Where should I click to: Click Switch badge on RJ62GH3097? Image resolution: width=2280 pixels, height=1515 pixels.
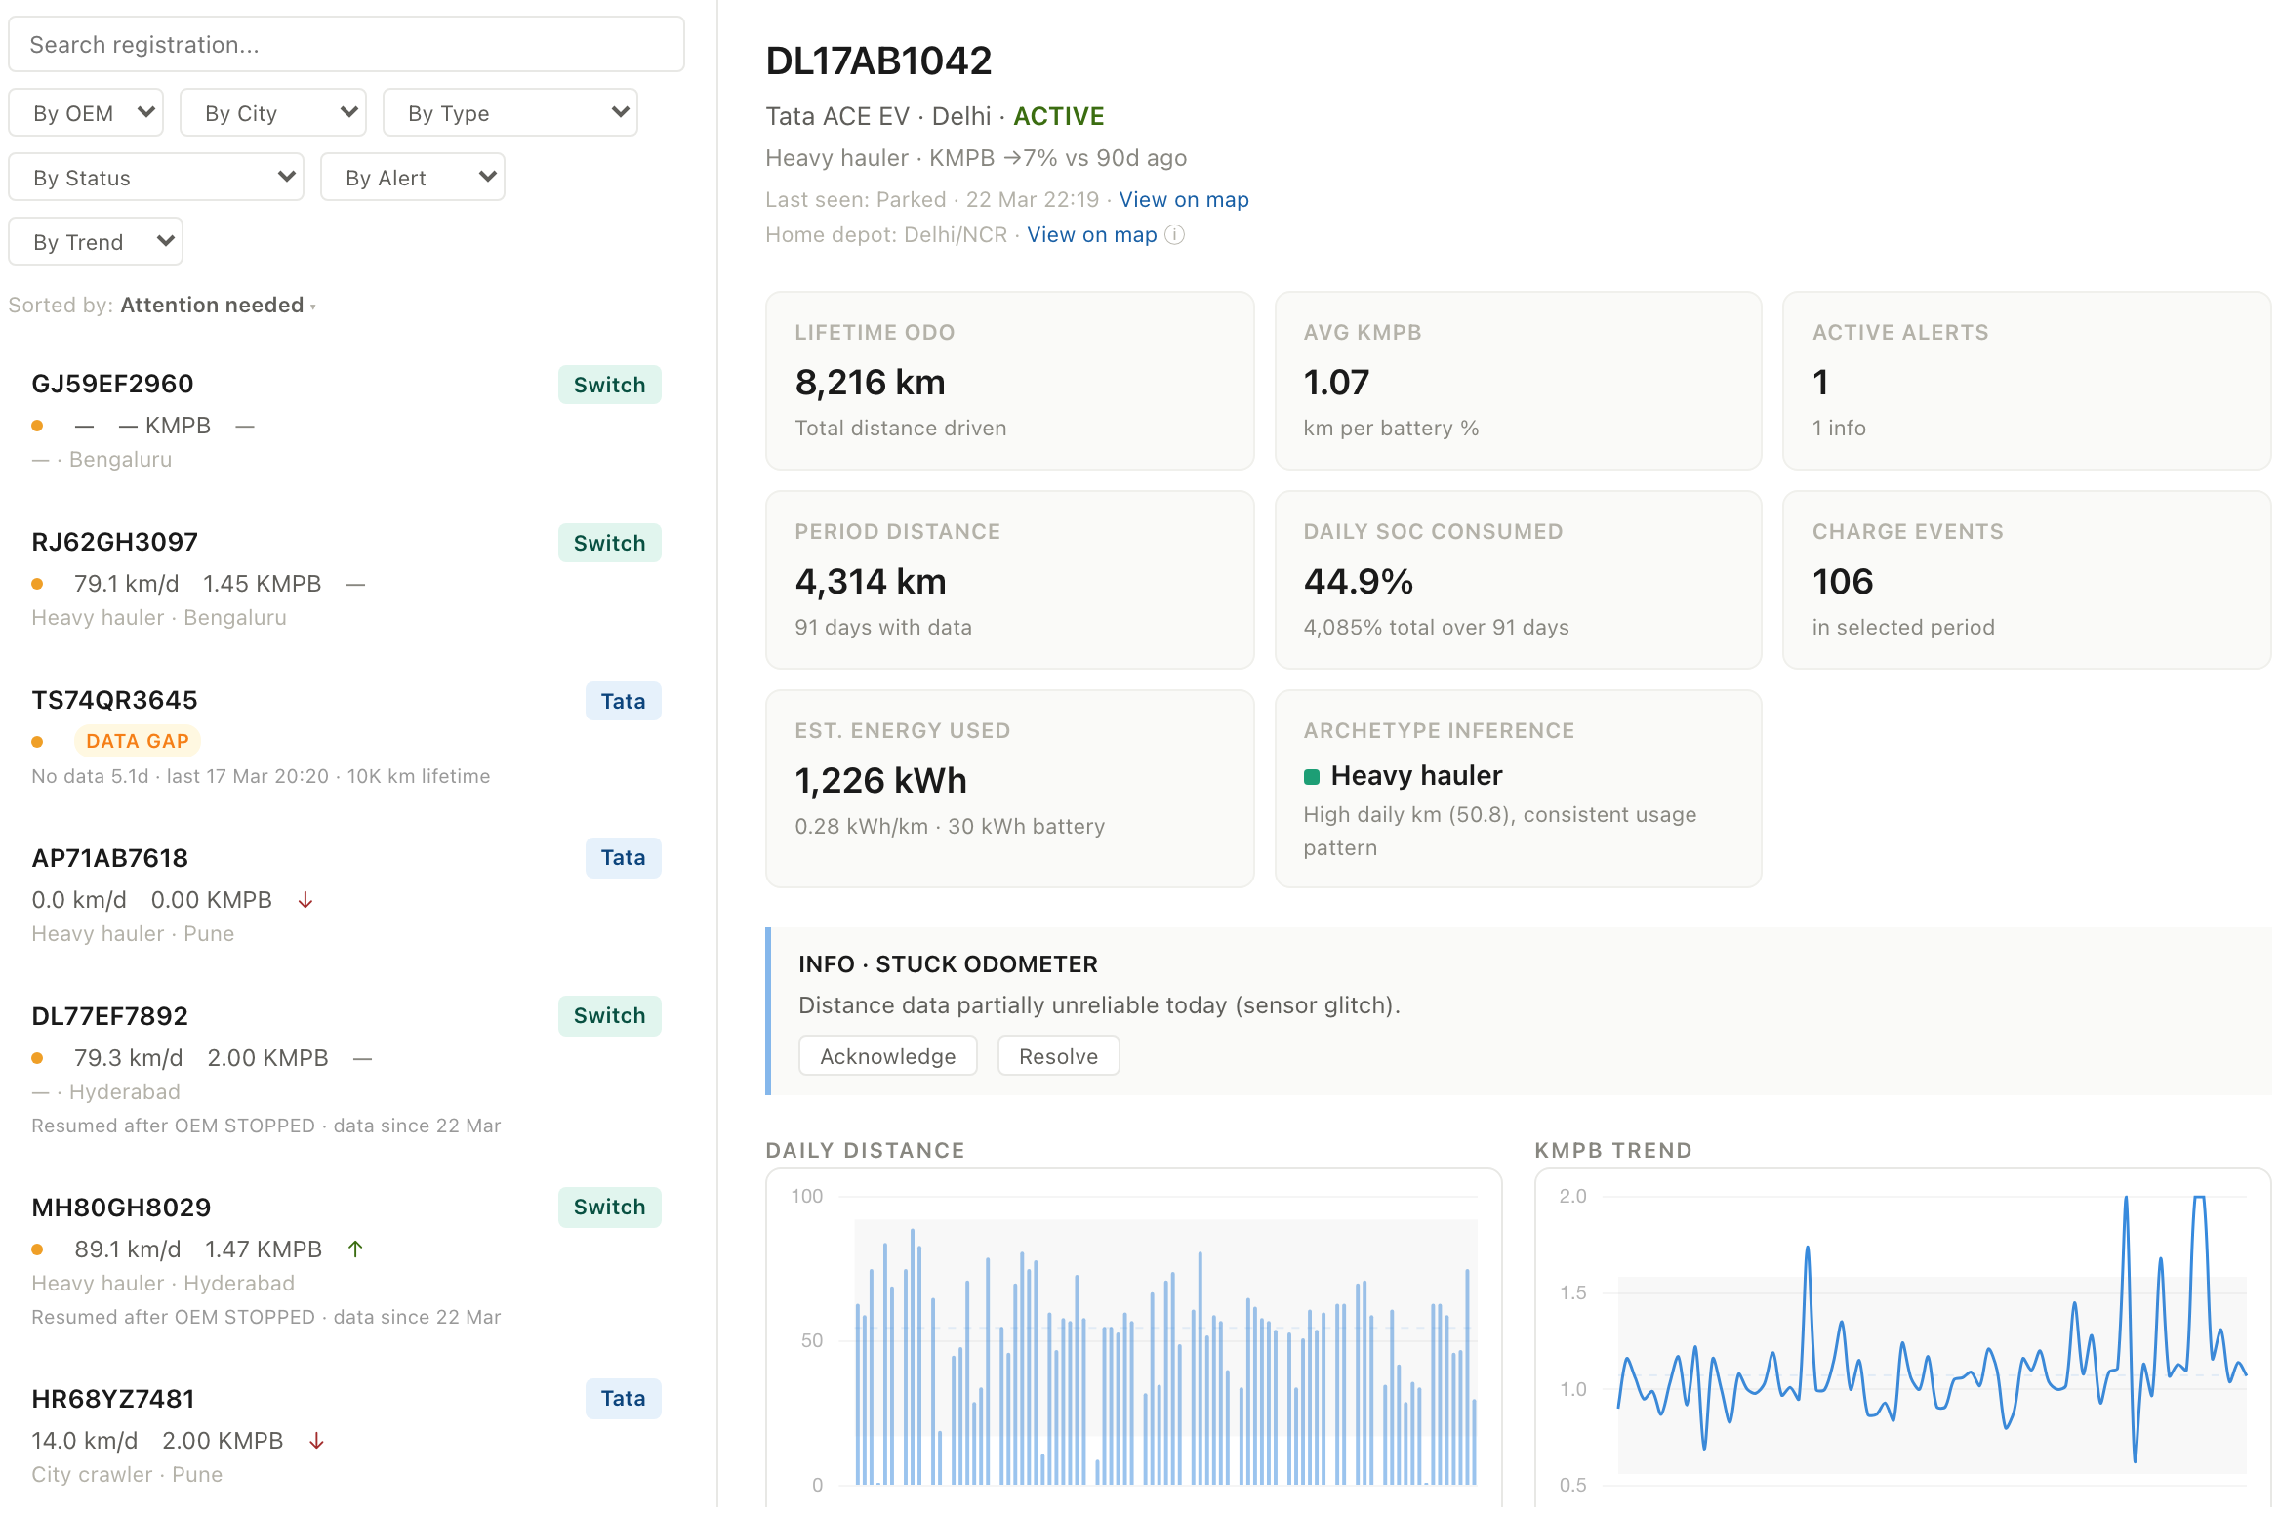(609, 543)
